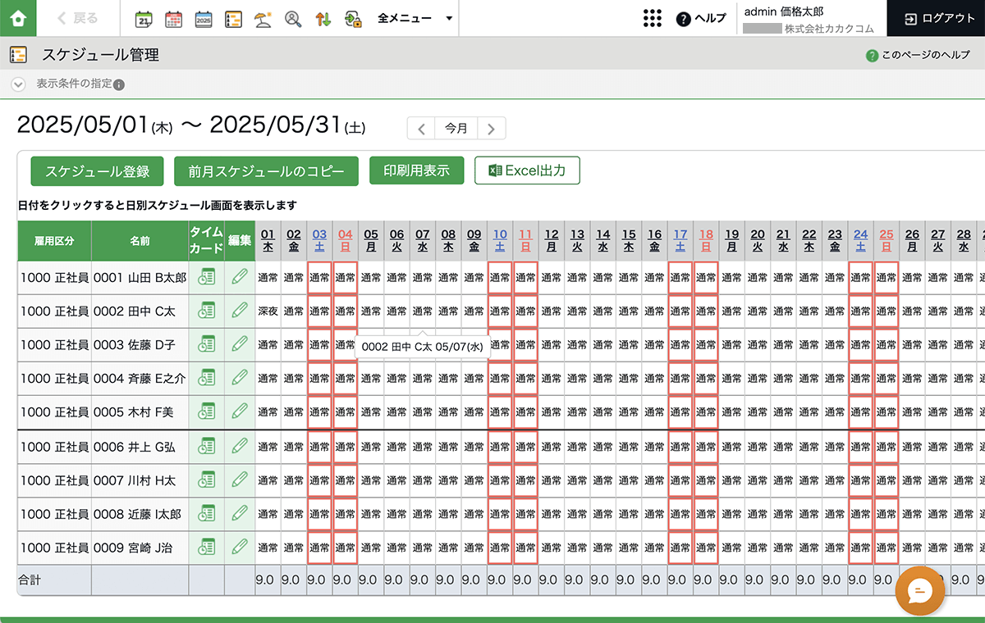The width and height of the screenshot is (985, 623).
Task: Go to the next month arrow
Action: (491, 129)
